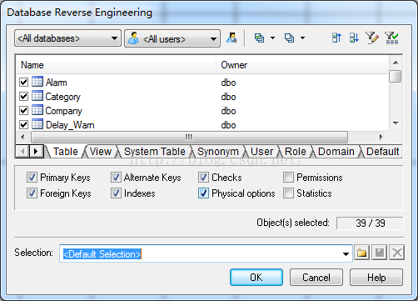Click the Enable Filter checkmark icon

[x=391, y=38]
